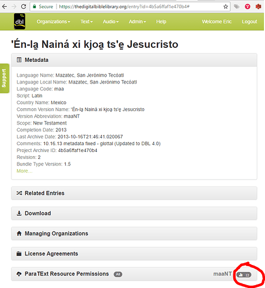The width and height of the screenshot is (265, 288).
Task: Click the home icon beside Managing Organizations
Action: tap(19, 233)
